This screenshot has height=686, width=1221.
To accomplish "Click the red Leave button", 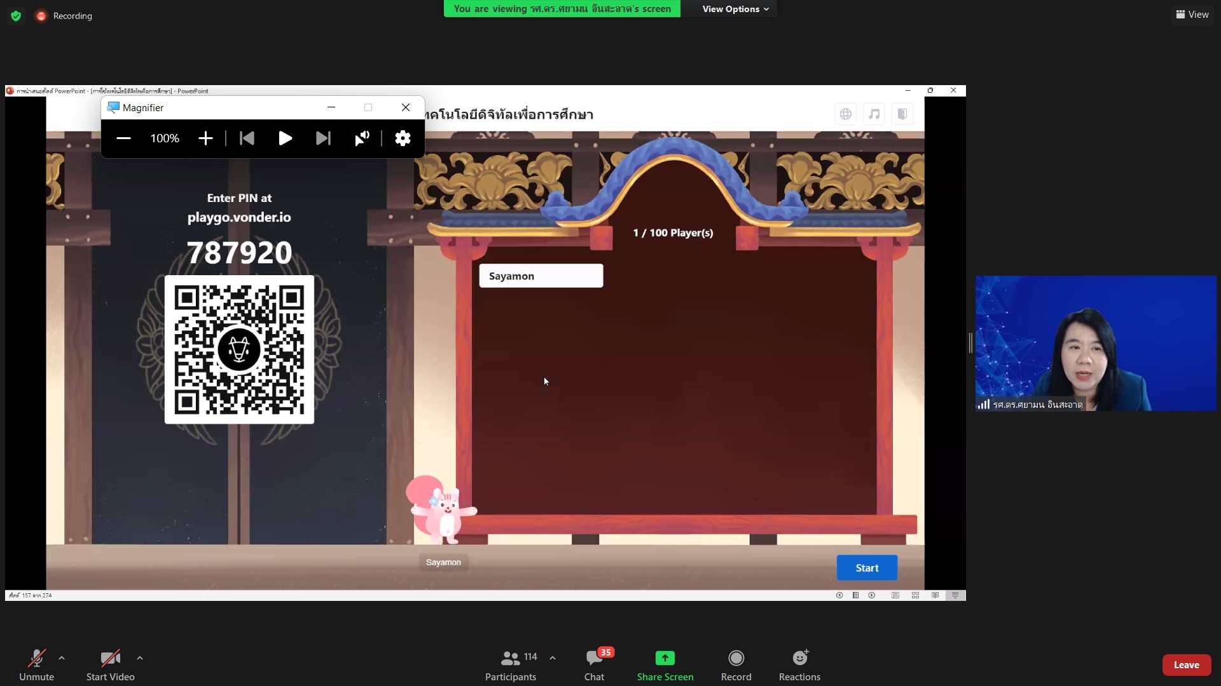I will click(1186, 665).
